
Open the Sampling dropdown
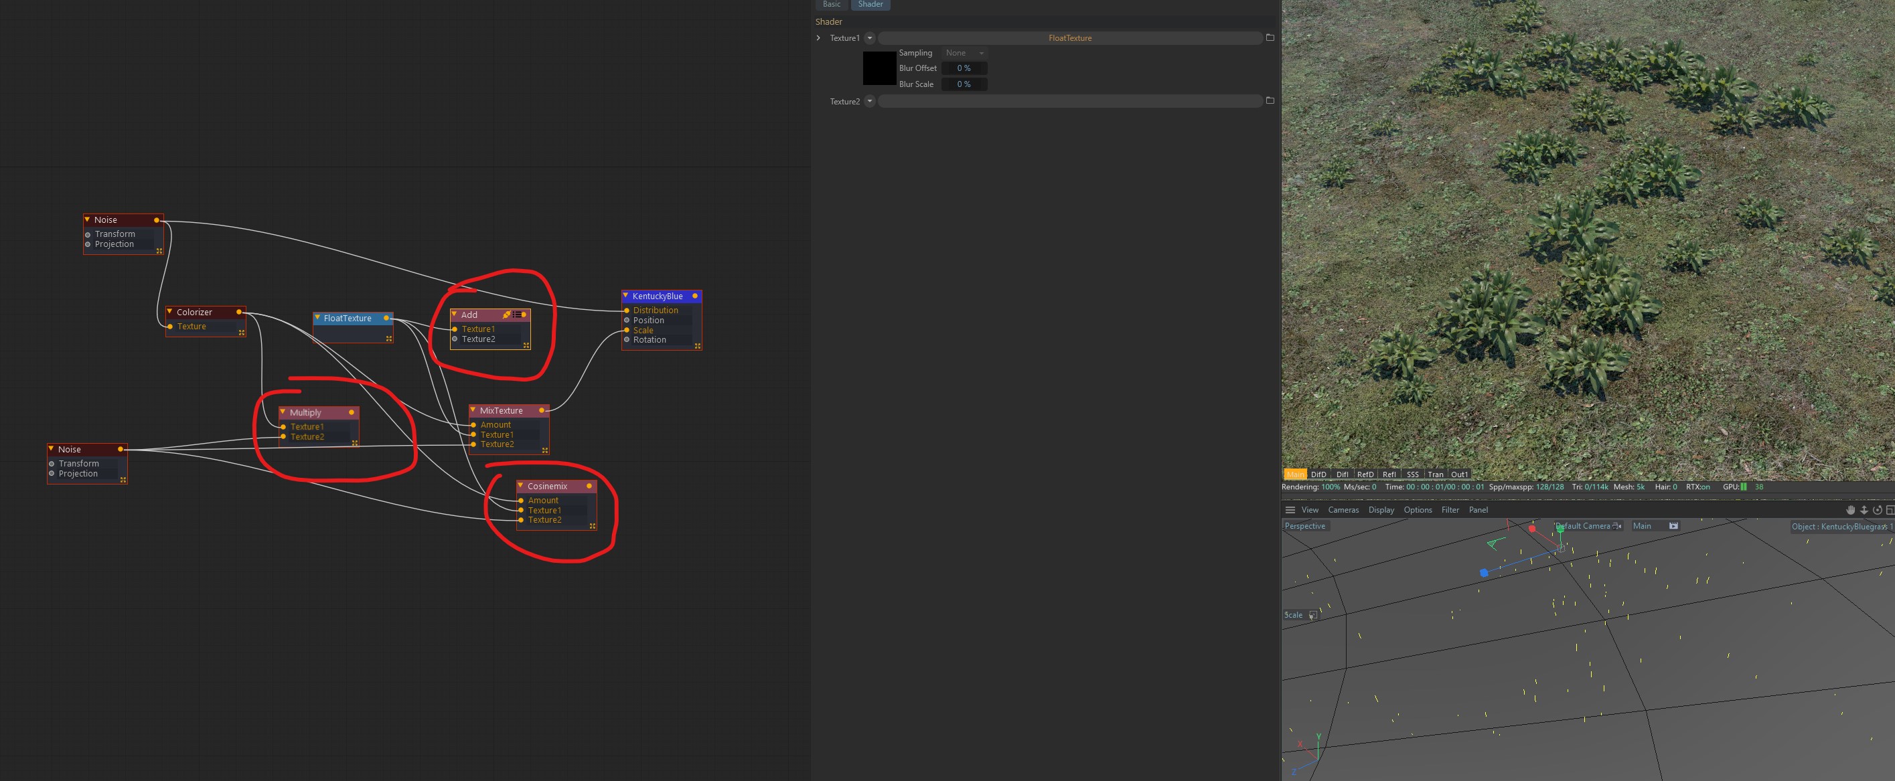click(964, 53)
